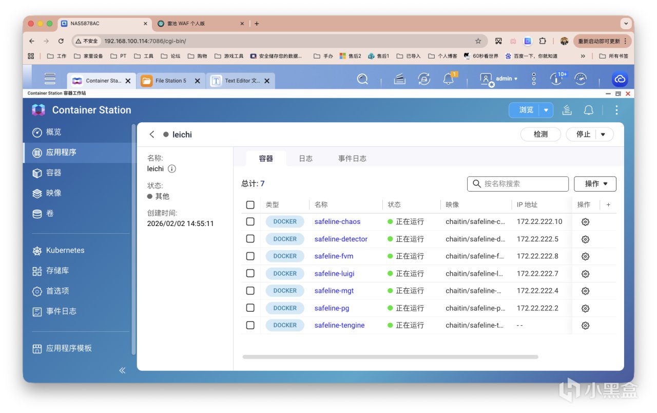
Task: Open the QTS dashboard gauge icon
Action: pos(581,79)
